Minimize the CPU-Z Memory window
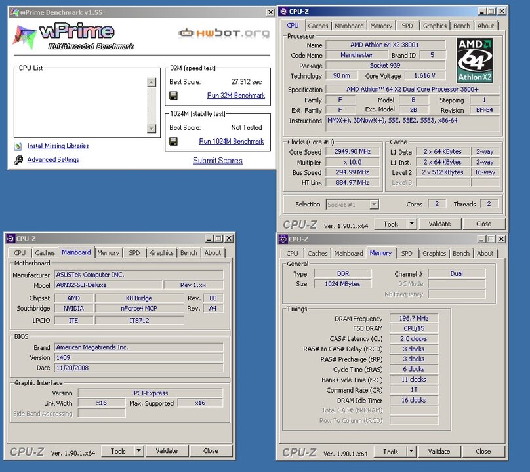 pyautogui.click(x=481, y=239)
